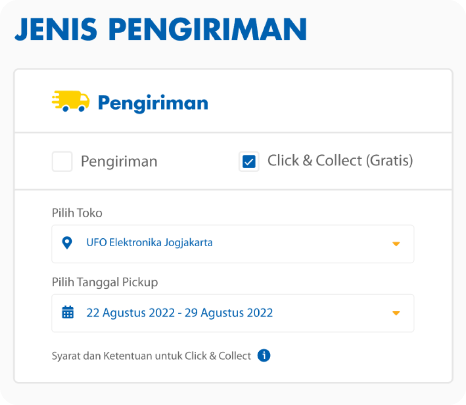
Task: Click the JENIS PENGIRIMAN page heading
Action: (x=160, y=29)
